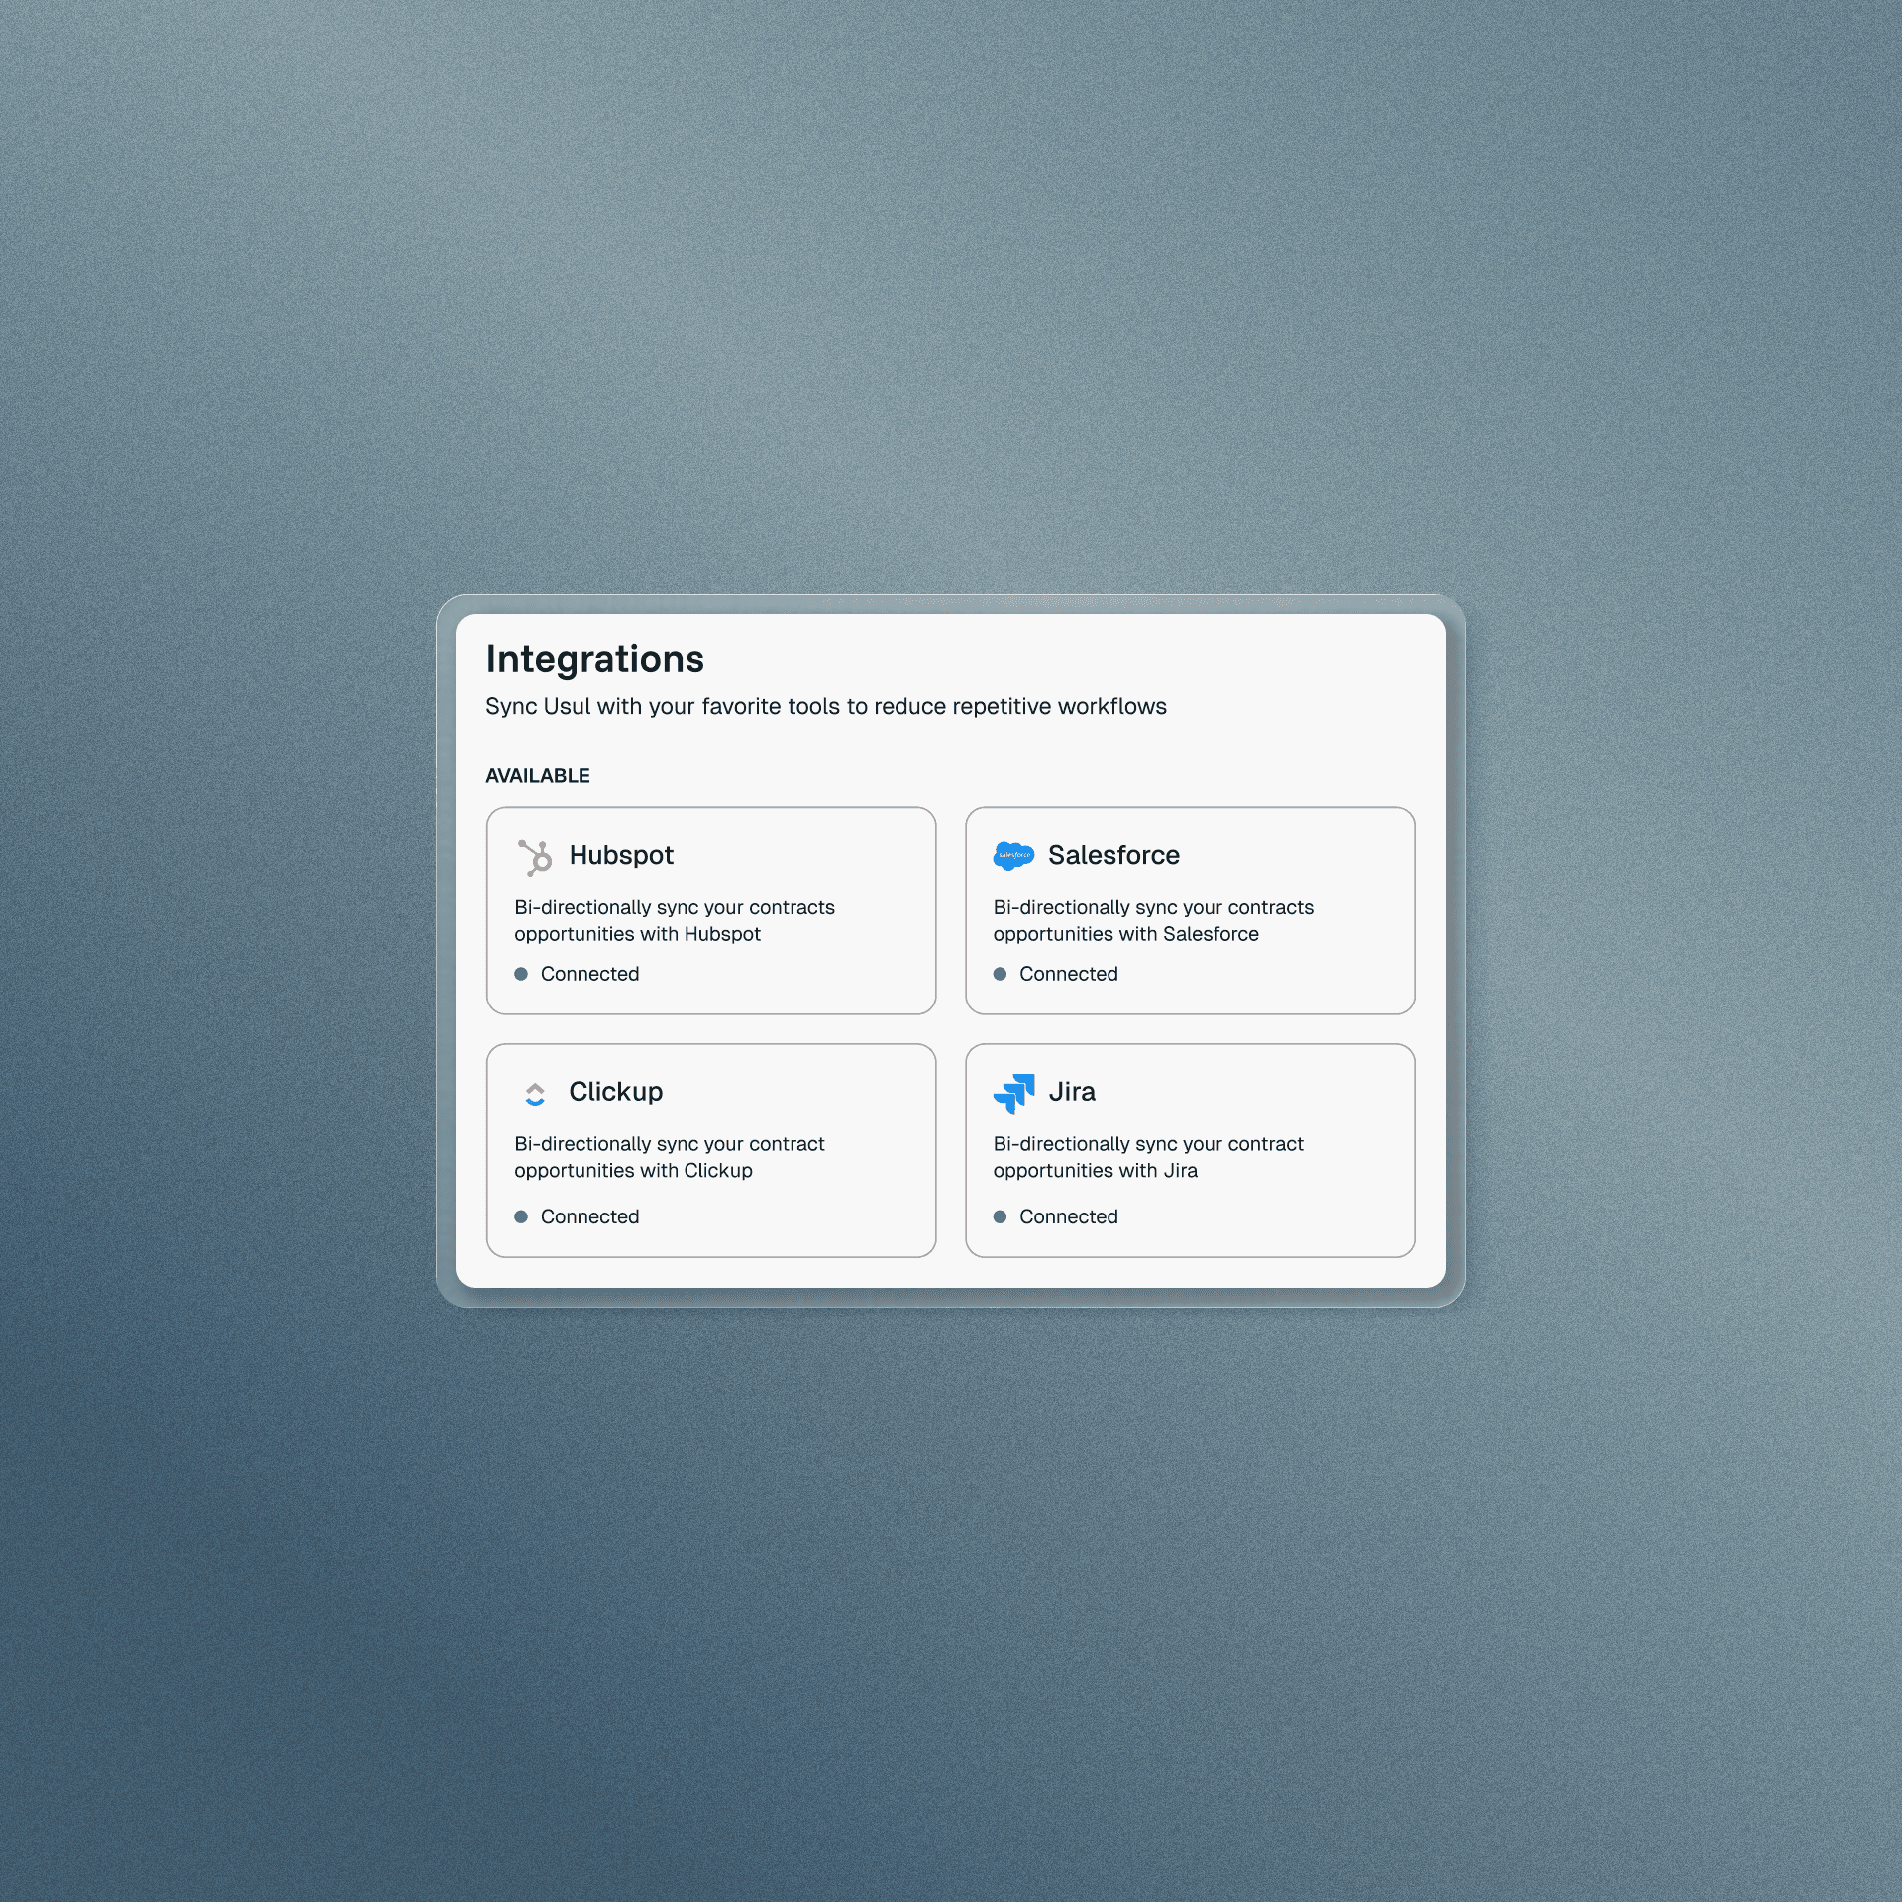Click Connected label in Jira card
Viewport: 1902px width, 1902px height.
click(1068, 1216)
